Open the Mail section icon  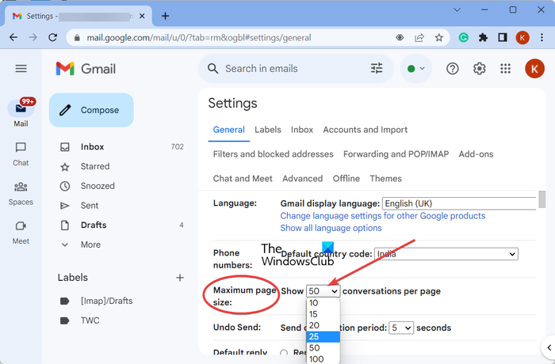click(x=21, y=108)
